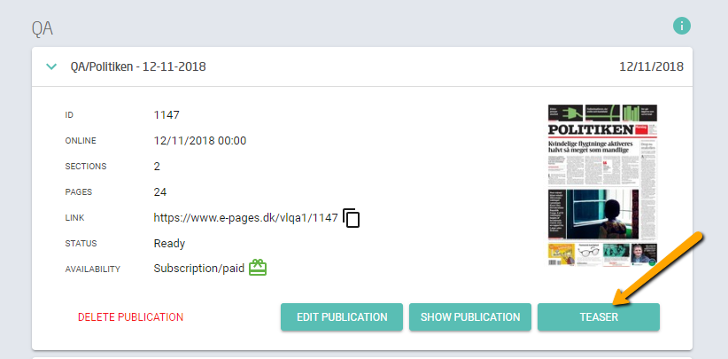
Task: Click the pages count value 24
Action: click(160, 191)
